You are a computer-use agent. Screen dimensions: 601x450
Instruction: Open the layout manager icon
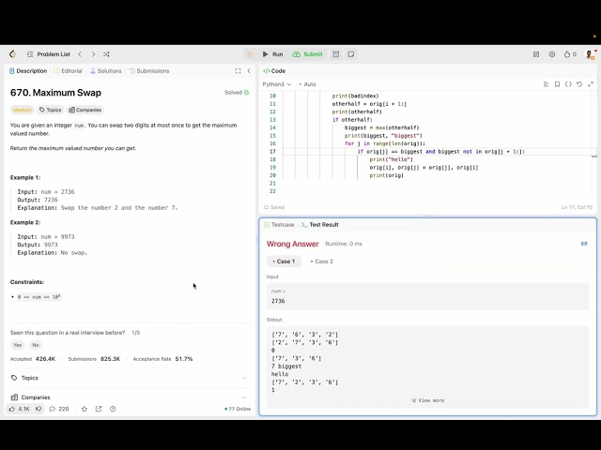pyautogui.click(x=536, y=54)
